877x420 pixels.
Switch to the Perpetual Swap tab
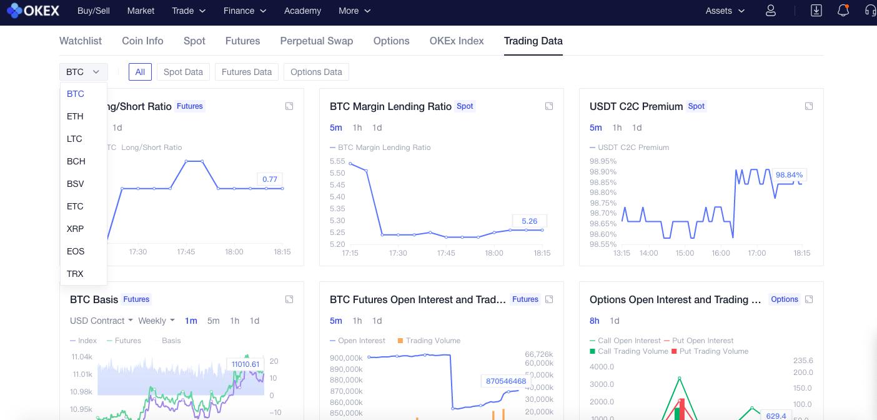[316, 41]
